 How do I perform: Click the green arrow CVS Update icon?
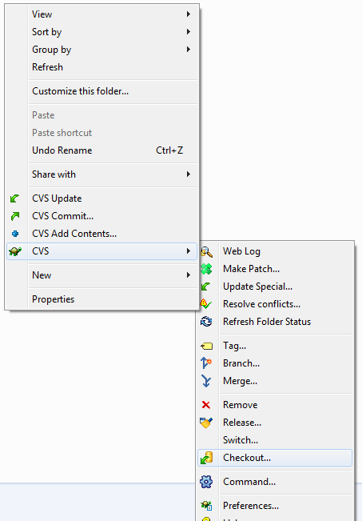pyautogui.click(x=14, y=198)
